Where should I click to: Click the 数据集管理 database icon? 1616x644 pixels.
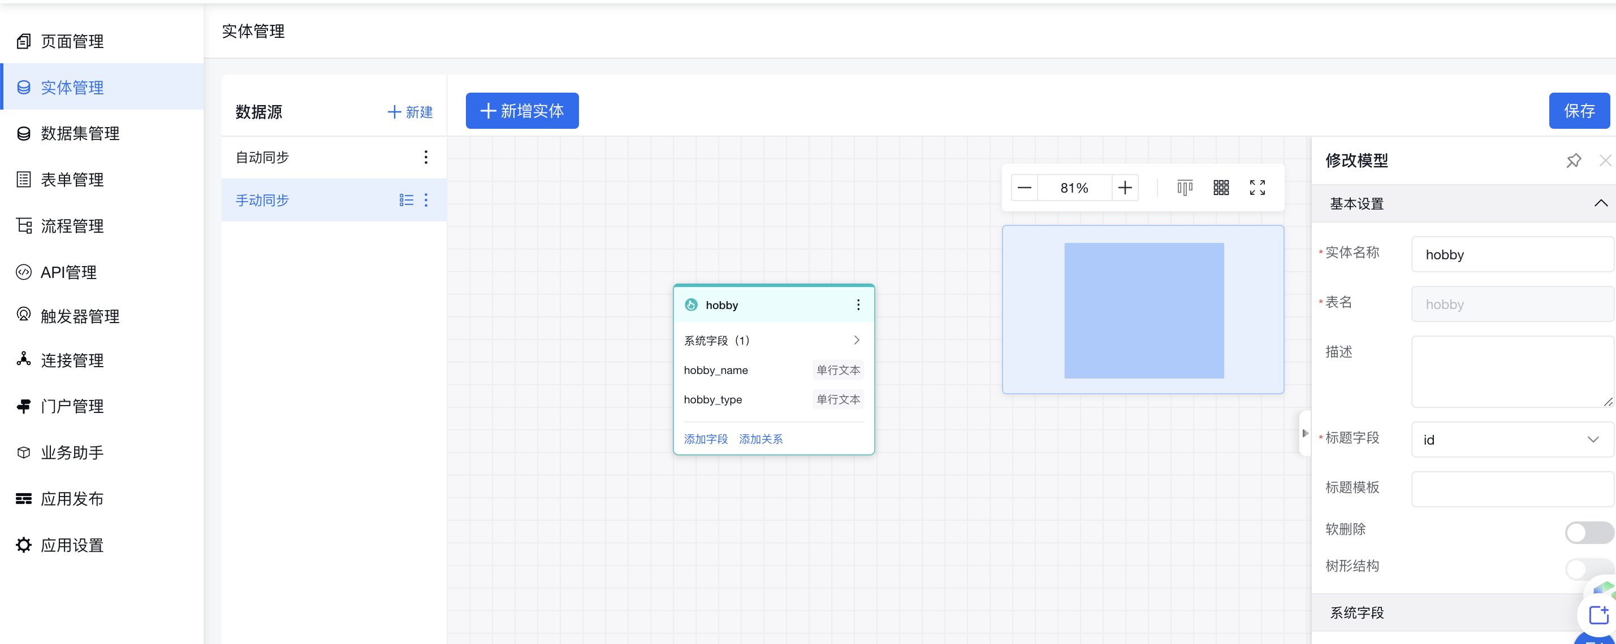(23, 133)
